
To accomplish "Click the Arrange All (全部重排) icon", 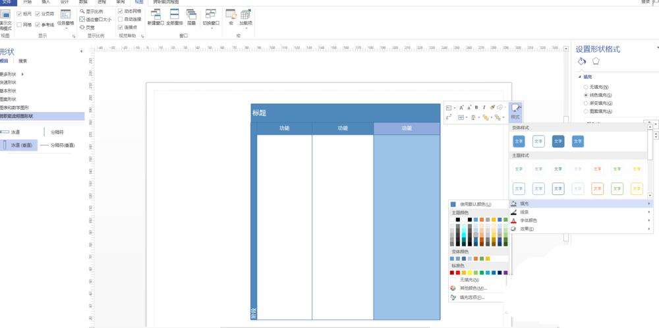I will pyautogui.click(x=174, y=14).
